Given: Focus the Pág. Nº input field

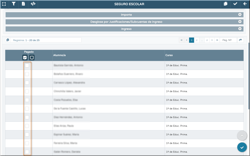Looking at the screenshot, I should click(x=229, y=40).
